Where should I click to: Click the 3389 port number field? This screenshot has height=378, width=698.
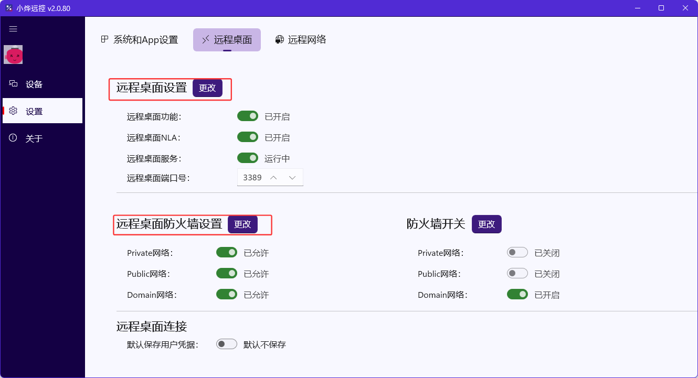coord(252,178)
